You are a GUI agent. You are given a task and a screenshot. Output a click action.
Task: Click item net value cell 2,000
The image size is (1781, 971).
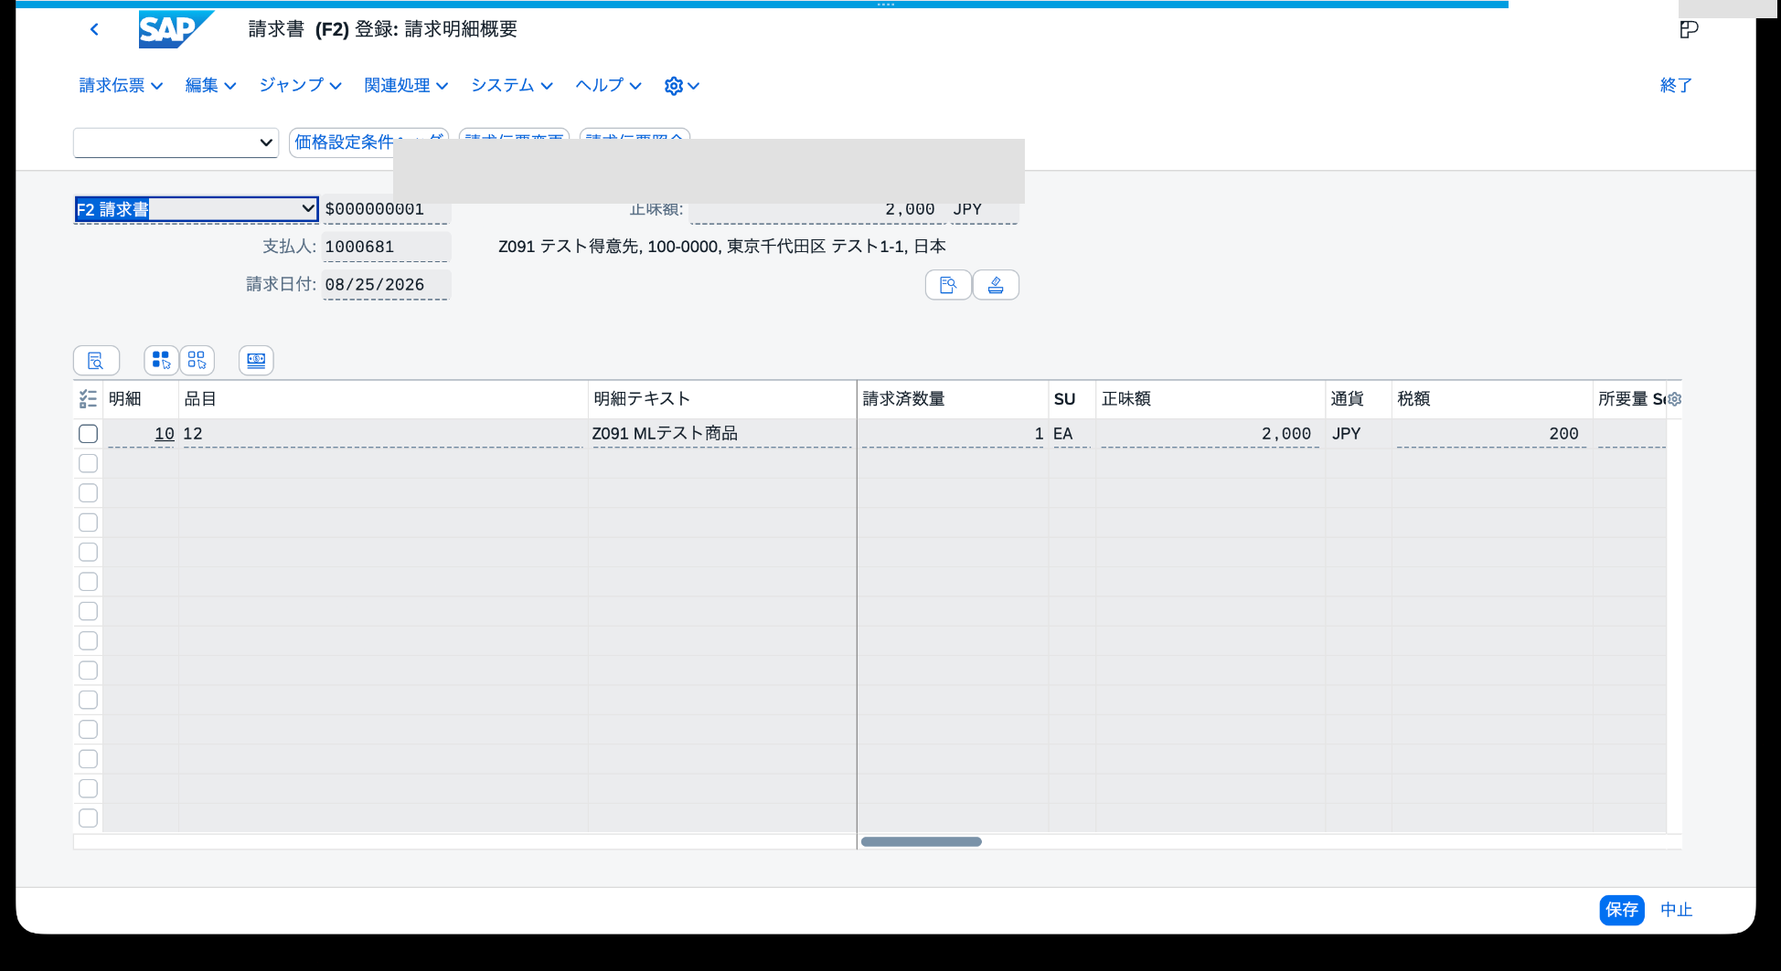pos(1209,434)
